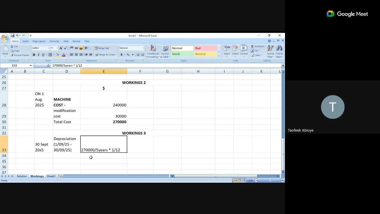The height and width of the screenshot is (214, 380).
Task: Click AutoSum
Action: pos(258,46)
